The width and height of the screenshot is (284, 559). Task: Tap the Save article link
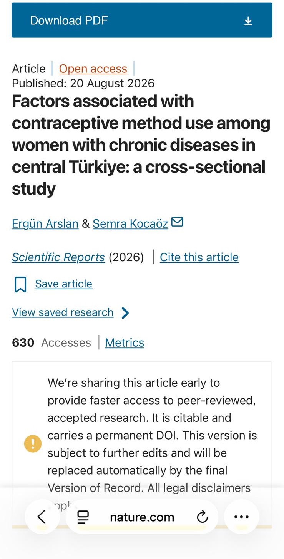(x=64, y=284)
